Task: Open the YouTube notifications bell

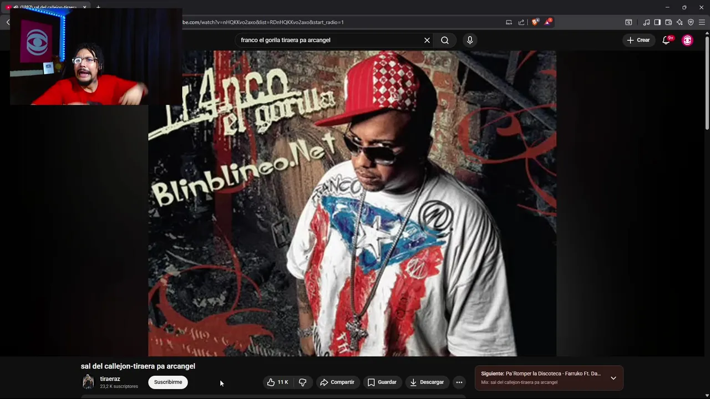Action: 667,40
